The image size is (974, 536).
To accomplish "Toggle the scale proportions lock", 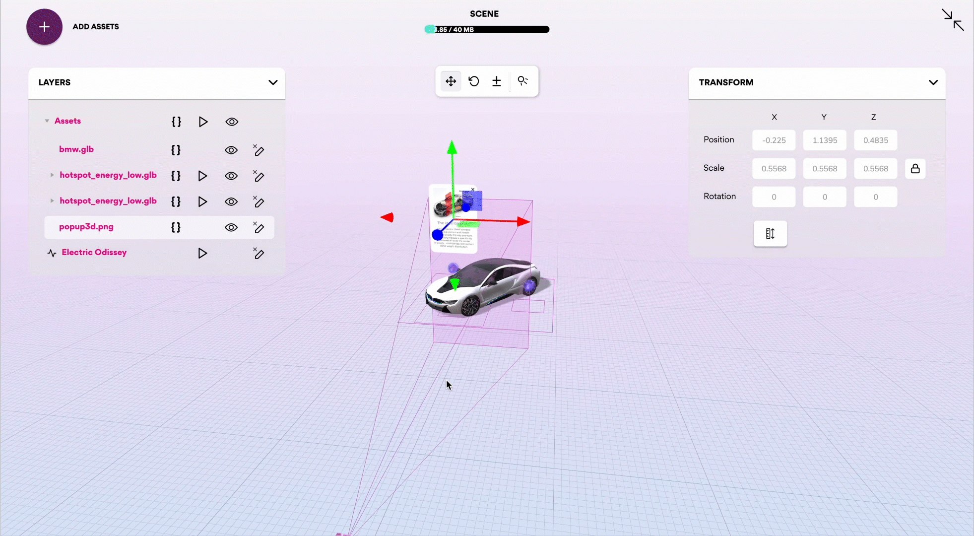I will (x=915, y=169).
